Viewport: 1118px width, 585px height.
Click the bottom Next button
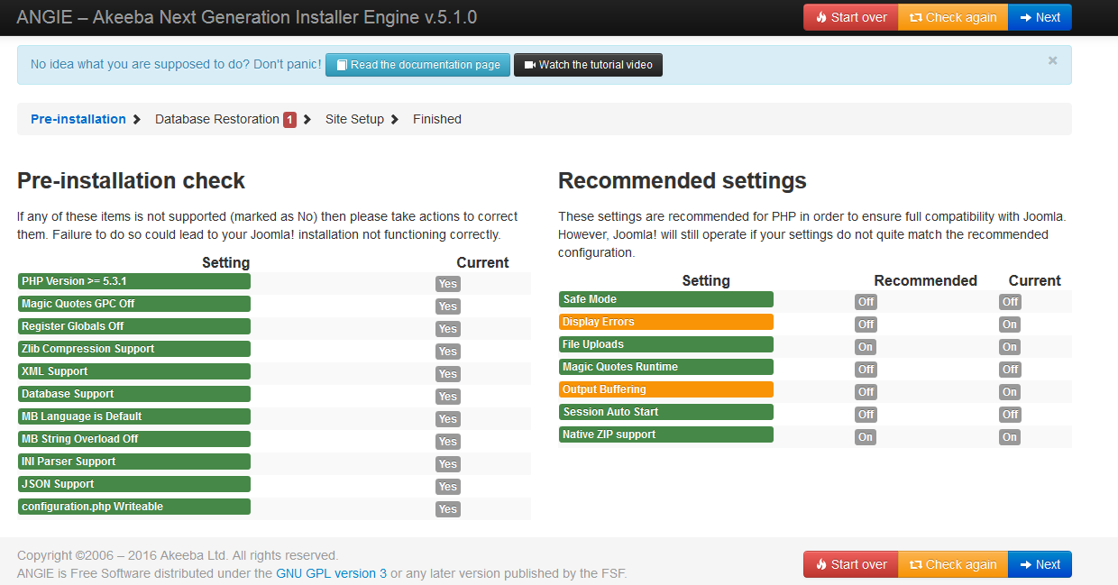tap(1040, 564)
